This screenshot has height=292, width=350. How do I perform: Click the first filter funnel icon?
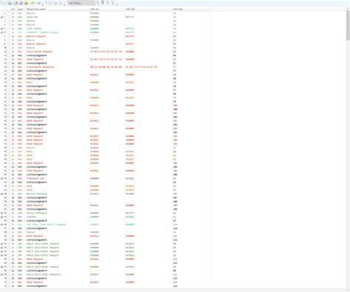(97, 3)
